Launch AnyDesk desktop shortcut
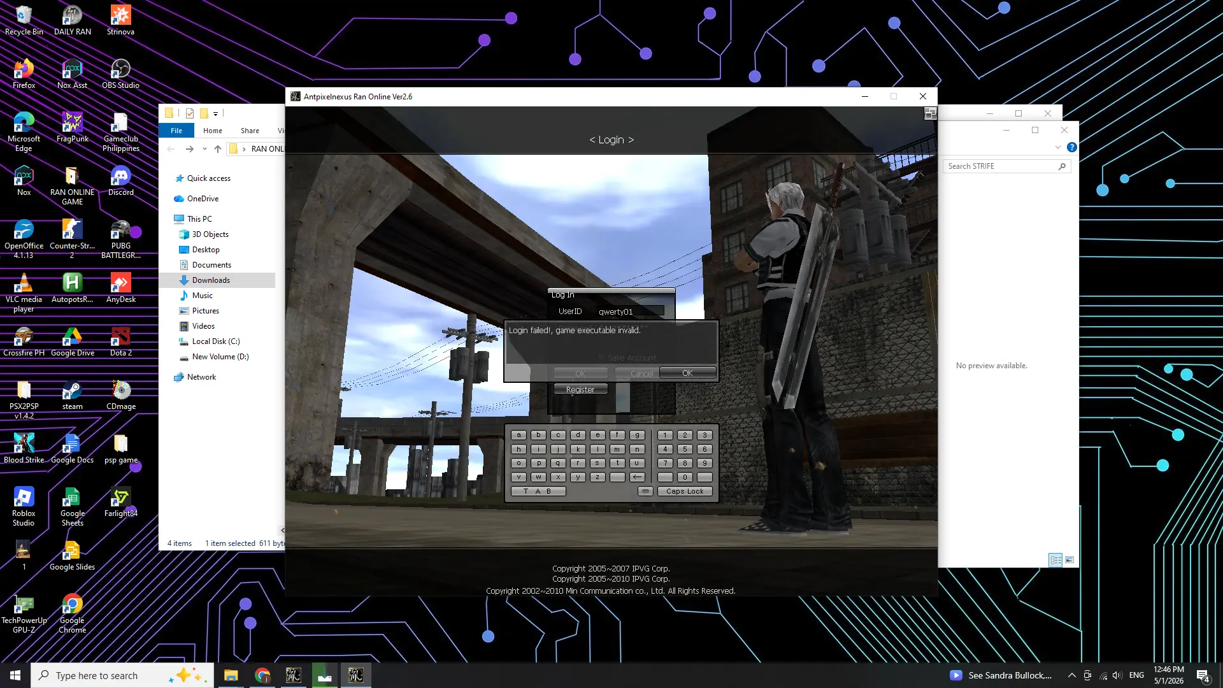 pos(120,287)
